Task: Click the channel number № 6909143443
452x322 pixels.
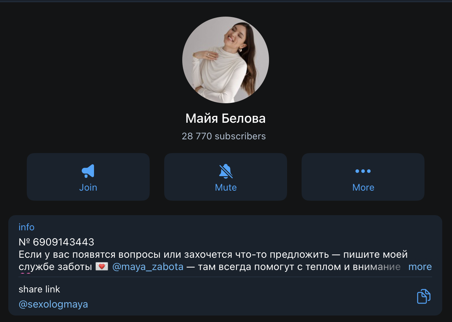Action: pos(56,242)
